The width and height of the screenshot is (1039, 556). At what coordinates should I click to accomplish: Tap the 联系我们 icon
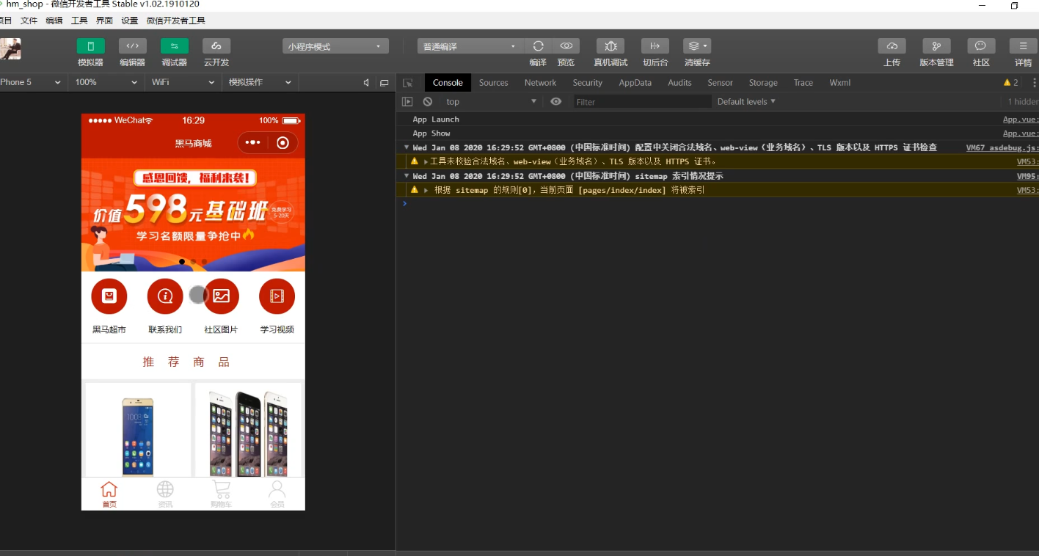tap(165, 296)
